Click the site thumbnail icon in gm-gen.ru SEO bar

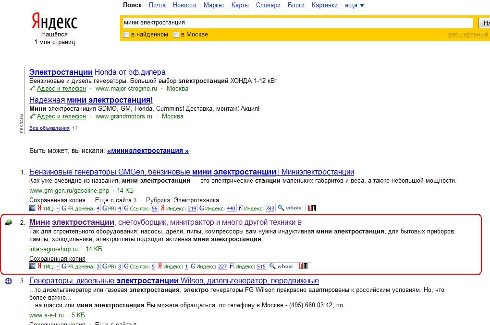32,208
